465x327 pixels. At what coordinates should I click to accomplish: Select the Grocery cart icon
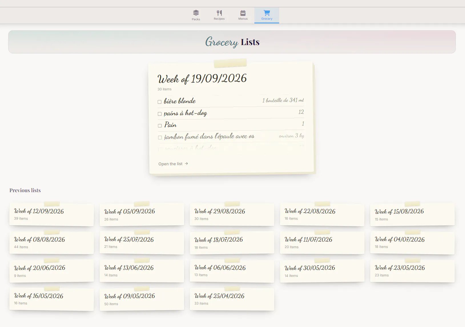267,13
